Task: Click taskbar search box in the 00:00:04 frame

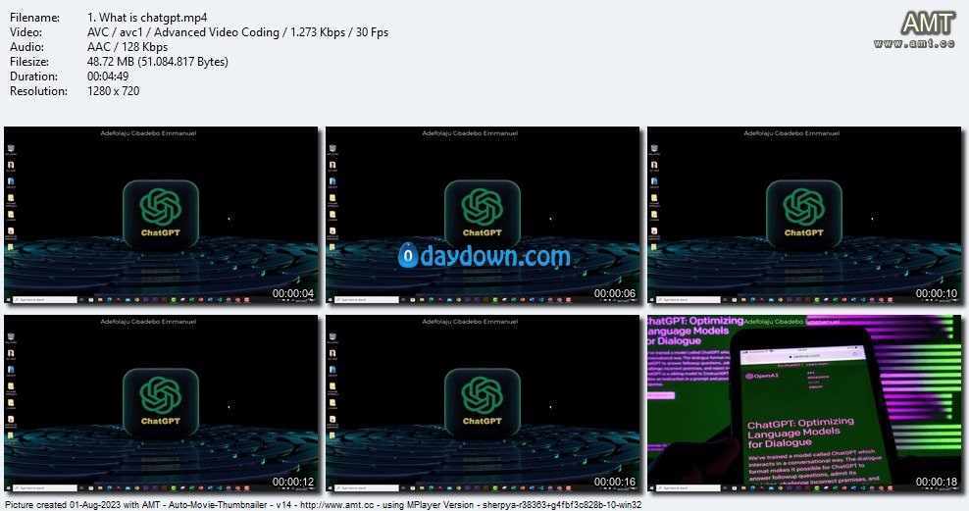Action: coord(47,300)
